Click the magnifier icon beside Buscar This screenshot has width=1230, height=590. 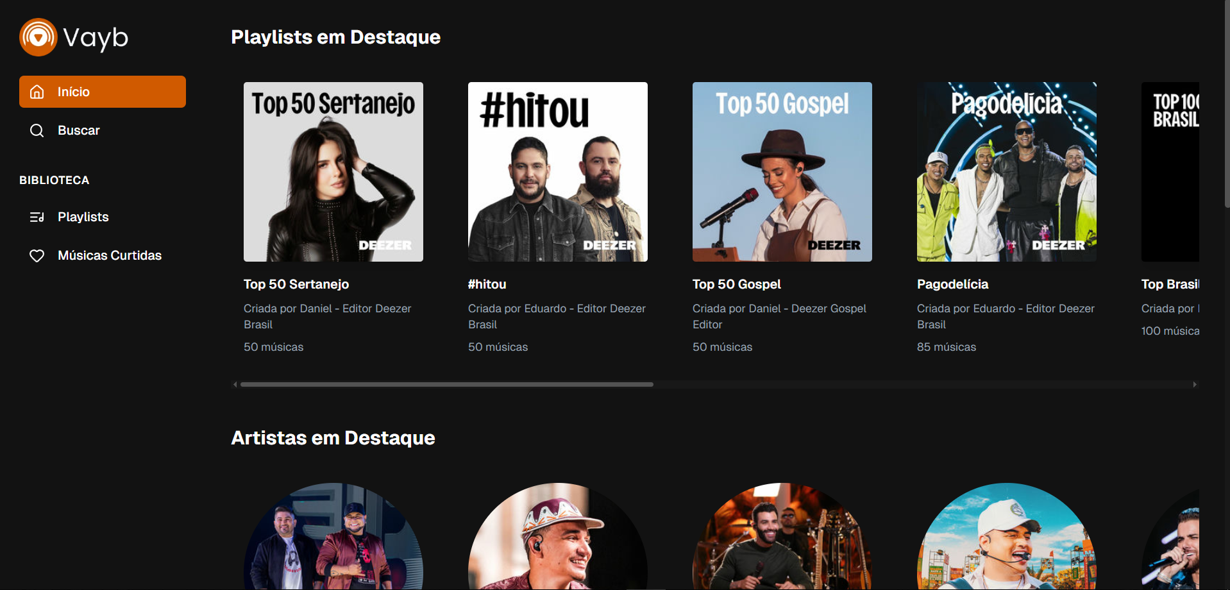(x=37, y=130)
